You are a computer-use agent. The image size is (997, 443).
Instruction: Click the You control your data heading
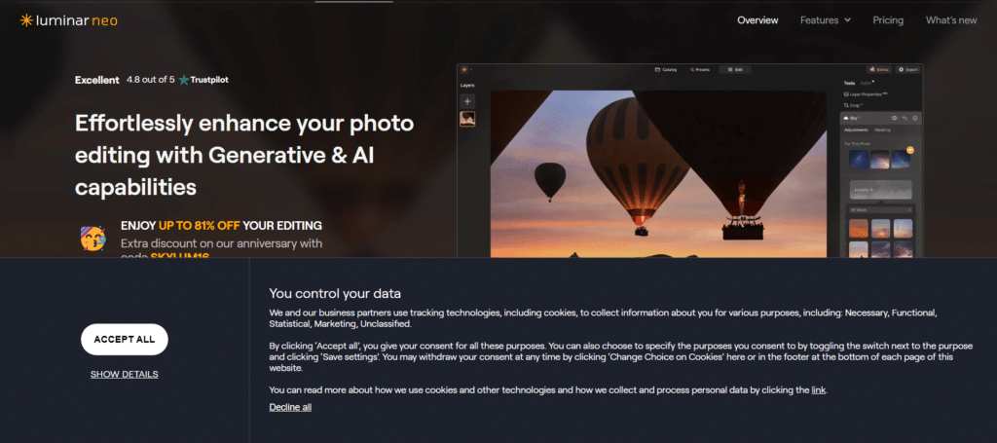(335, 294)
